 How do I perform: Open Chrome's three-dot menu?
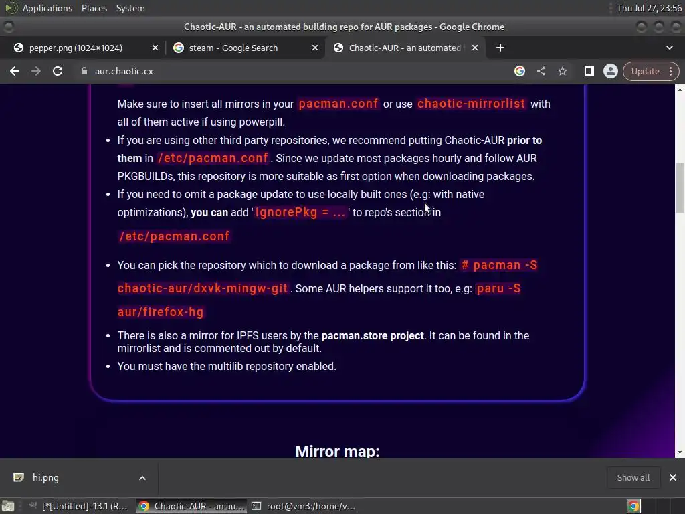point(670,71)
